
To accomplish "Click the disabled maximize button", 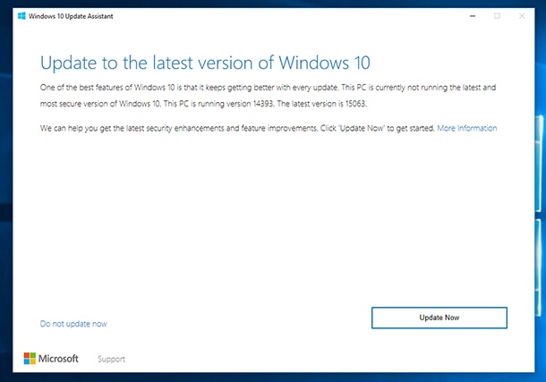I will tap(497, 16).
